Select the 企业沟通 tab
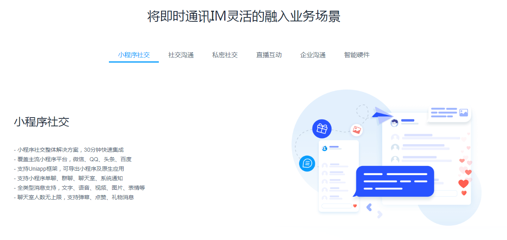Image resolution: width=507 pixels, height=240 pixels. click(x=313, y=55)
